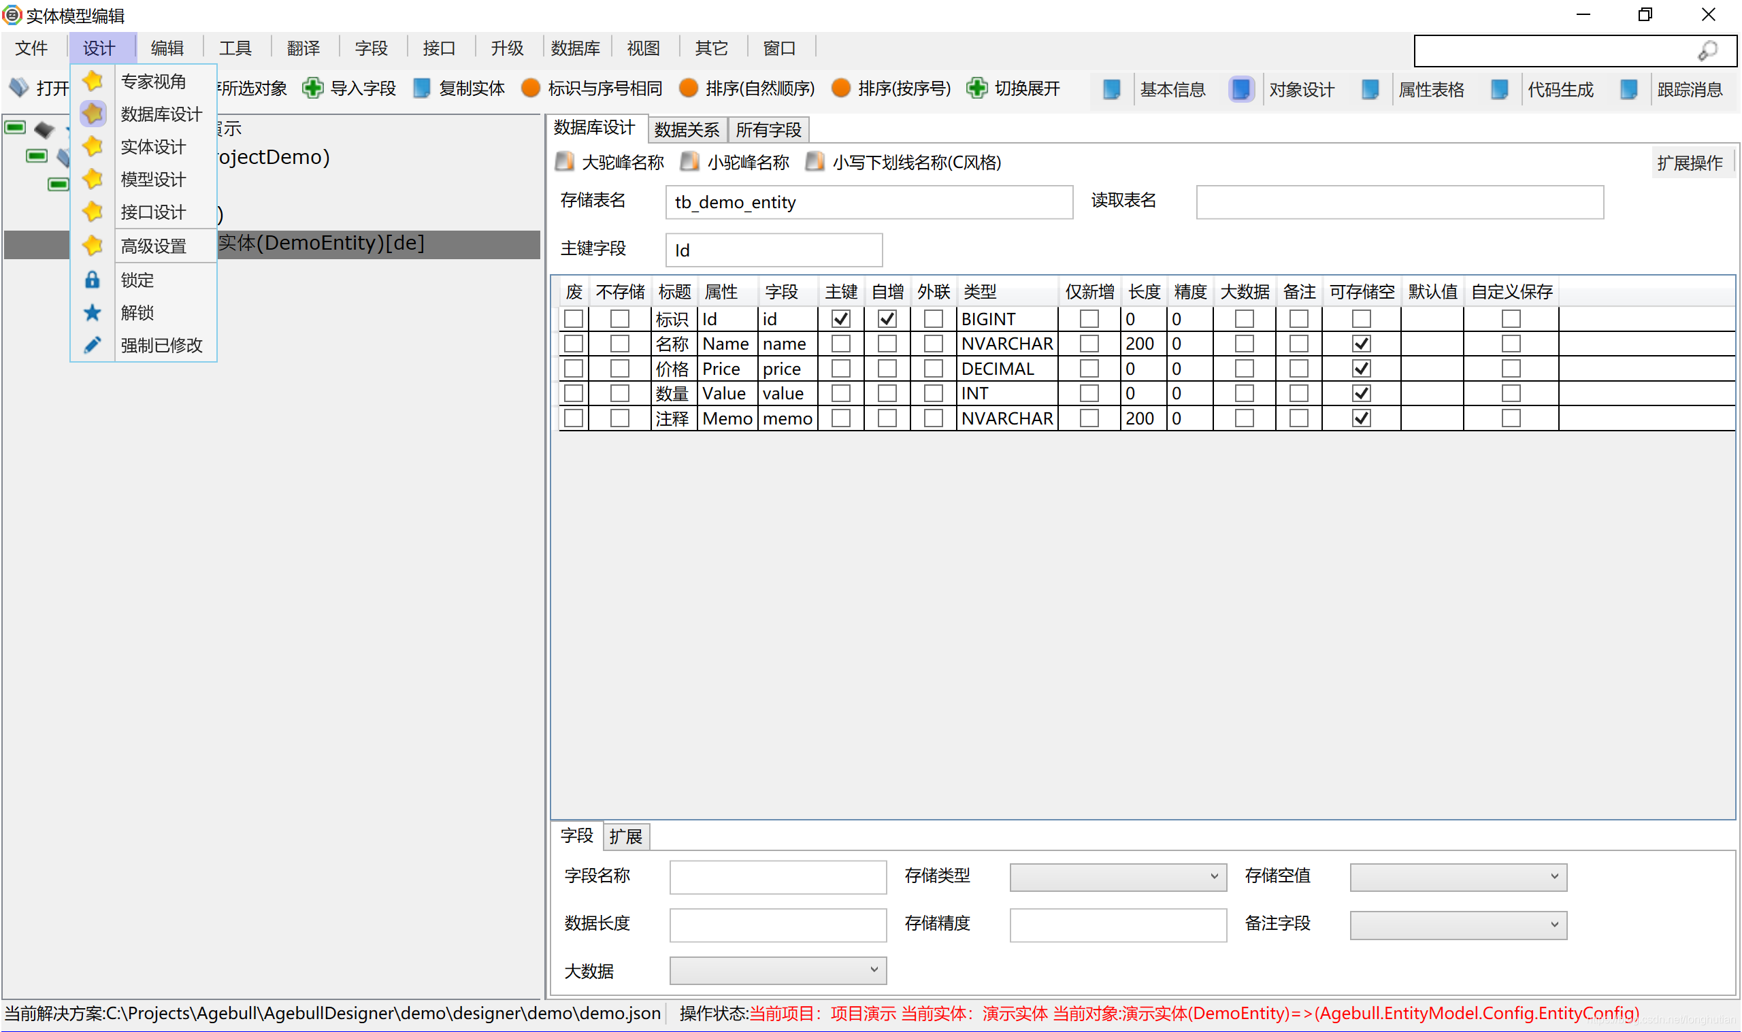Click the 主键字段 input field
The height and width of the screenshot is (1032, 1742).
[x=774, y=250]
